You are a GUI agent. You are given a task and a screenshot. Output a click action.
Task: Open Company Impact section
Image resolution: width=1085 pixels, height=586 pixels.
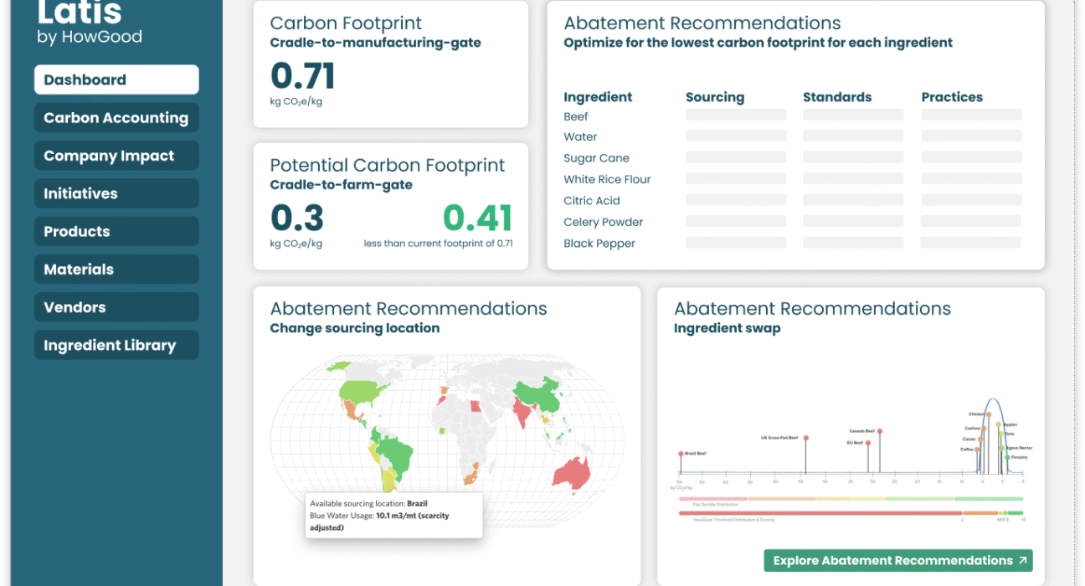coord(116,156)
